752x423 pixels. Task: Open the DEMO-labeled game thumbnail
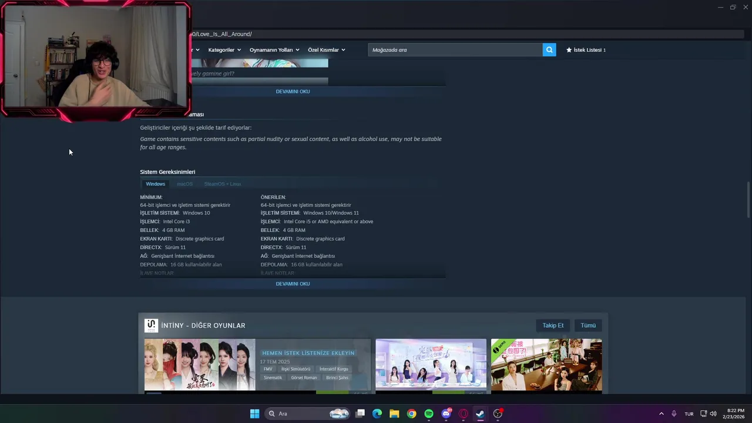546,365
